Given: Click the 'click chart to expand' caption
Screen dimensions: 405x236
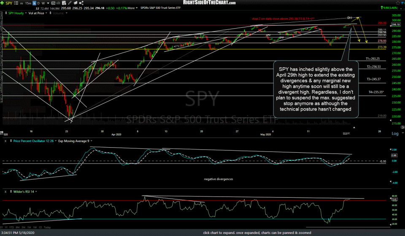Looking at the screenshot, I should [x=257, y=233].
